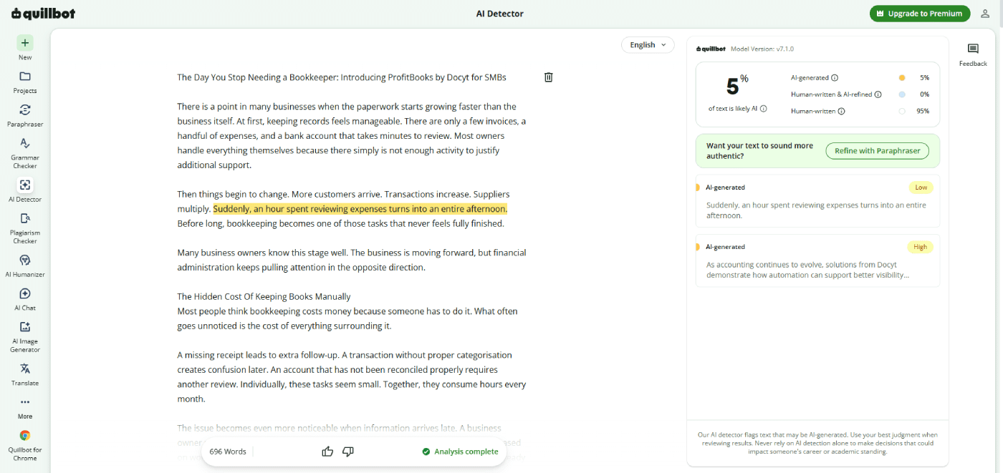Open the user account profile icon
Screen dimensions: 1003x473
[x=985, y=14]
